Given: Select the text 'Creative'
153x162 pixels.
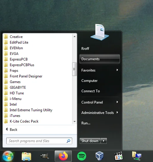Looking at the screenshot, I should pos(16,37).
